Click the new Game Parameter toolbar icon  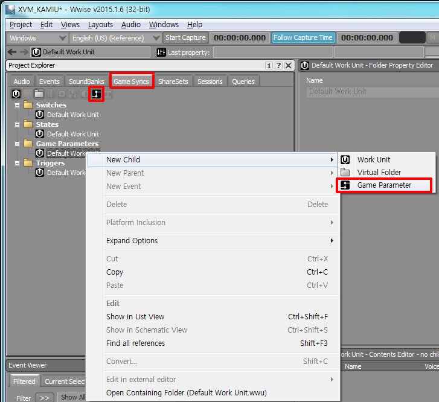tap(96, 94)
